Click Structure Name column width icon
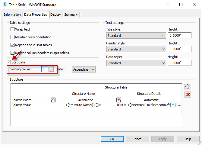202x145 pixels. click(53, 100)
